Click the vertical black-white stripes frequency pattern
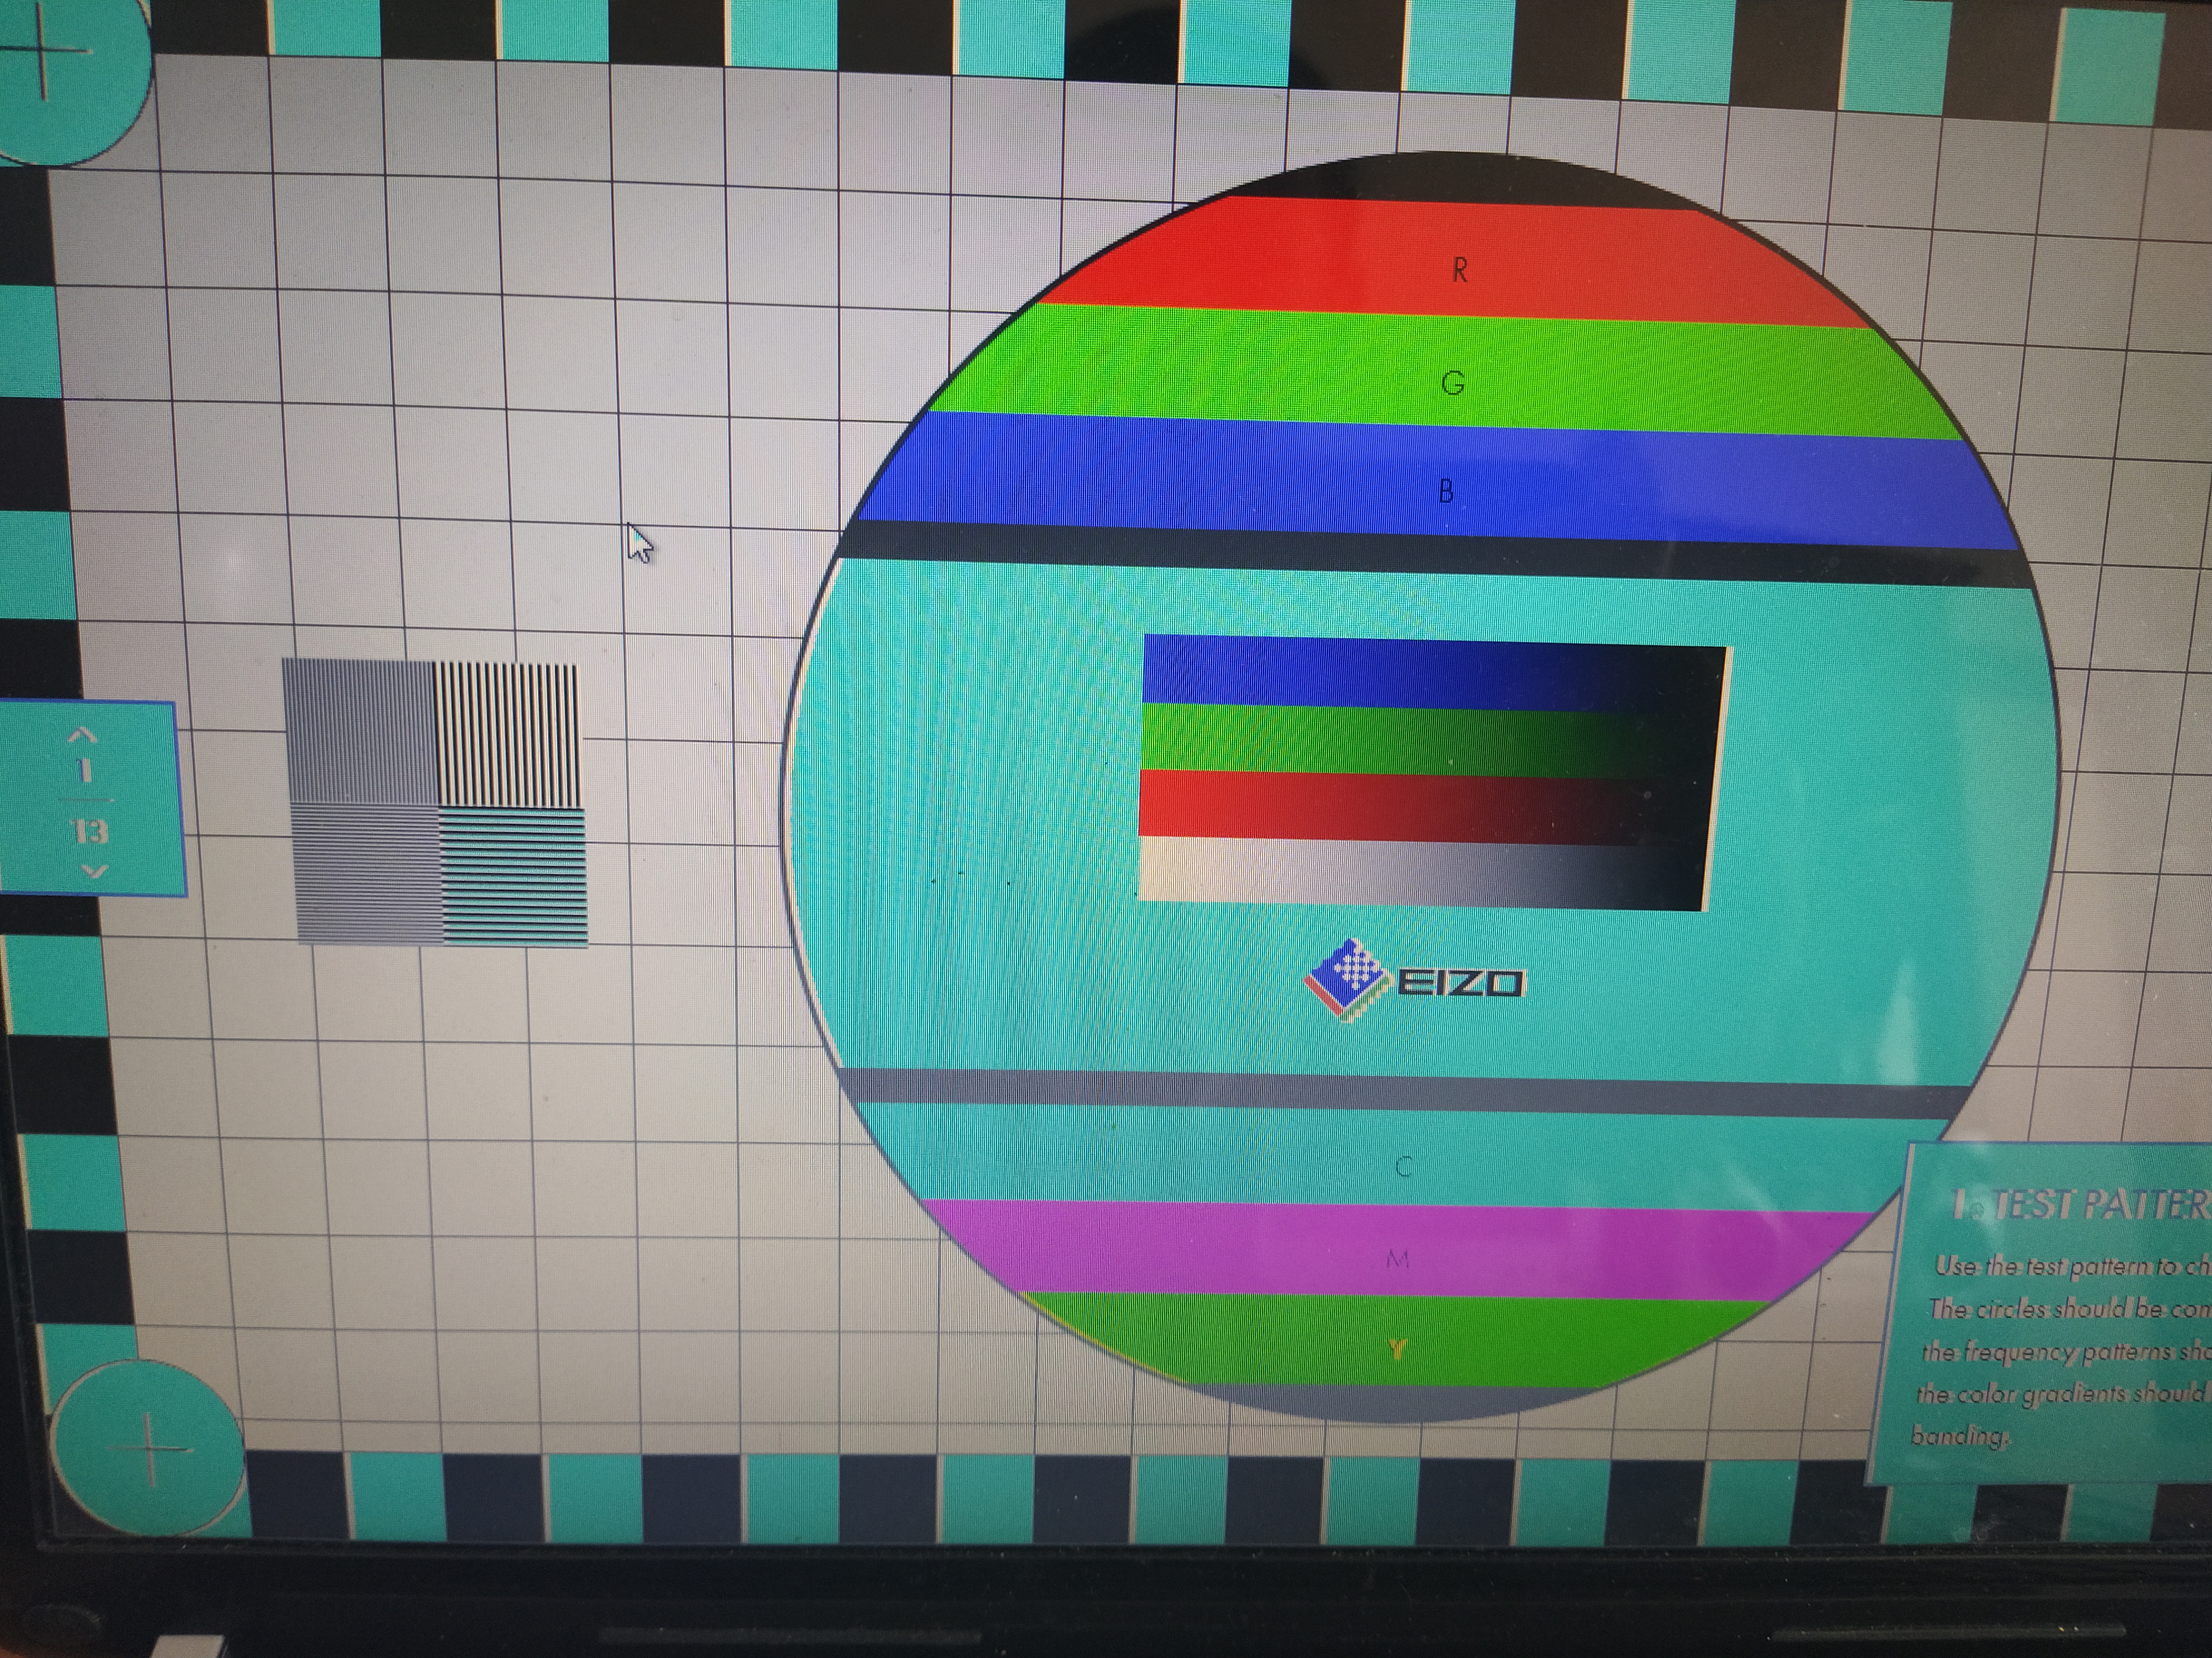This screenshot has height=1658, width=2212. coord(506,736)
